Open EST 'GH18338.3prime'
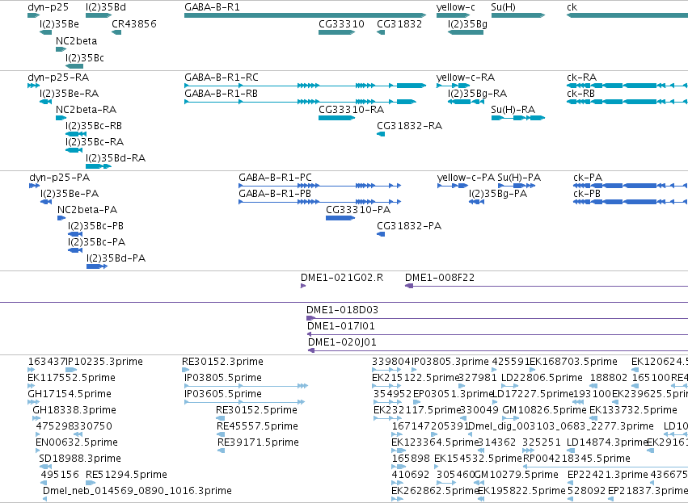The width and height of the screenshot is (688, 503). click(x=74, y=410)
